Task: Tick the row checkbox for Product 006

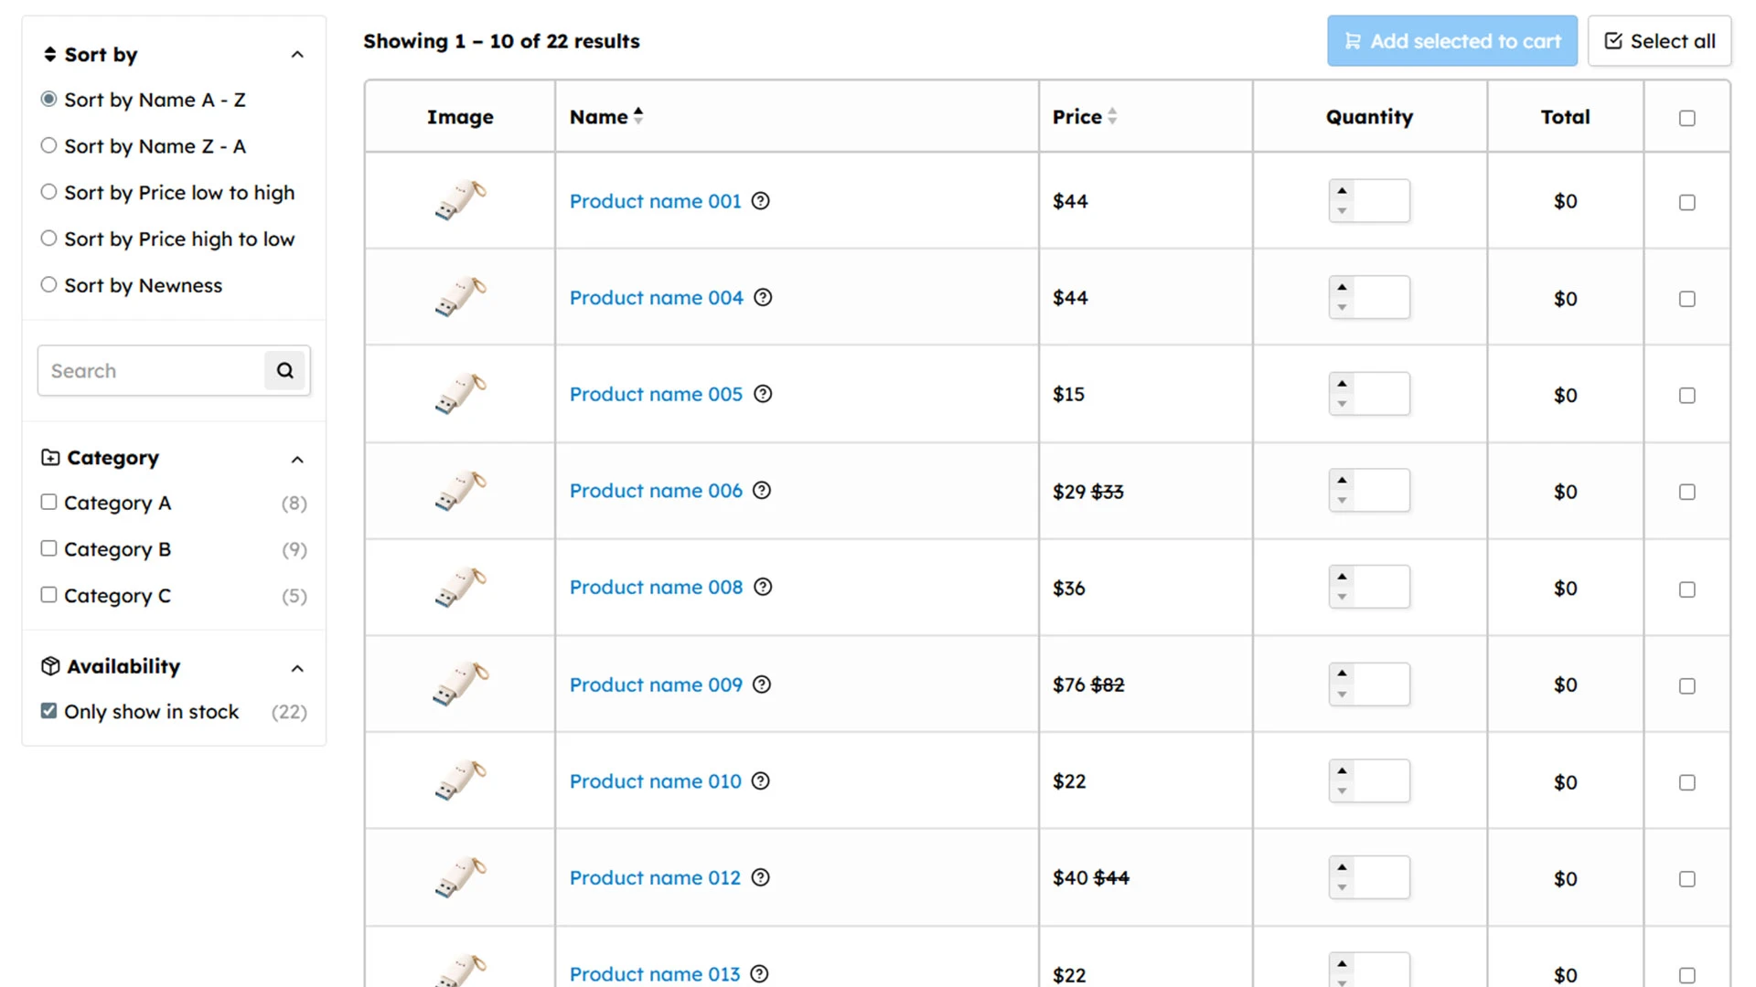Action: pos(1686,492)
